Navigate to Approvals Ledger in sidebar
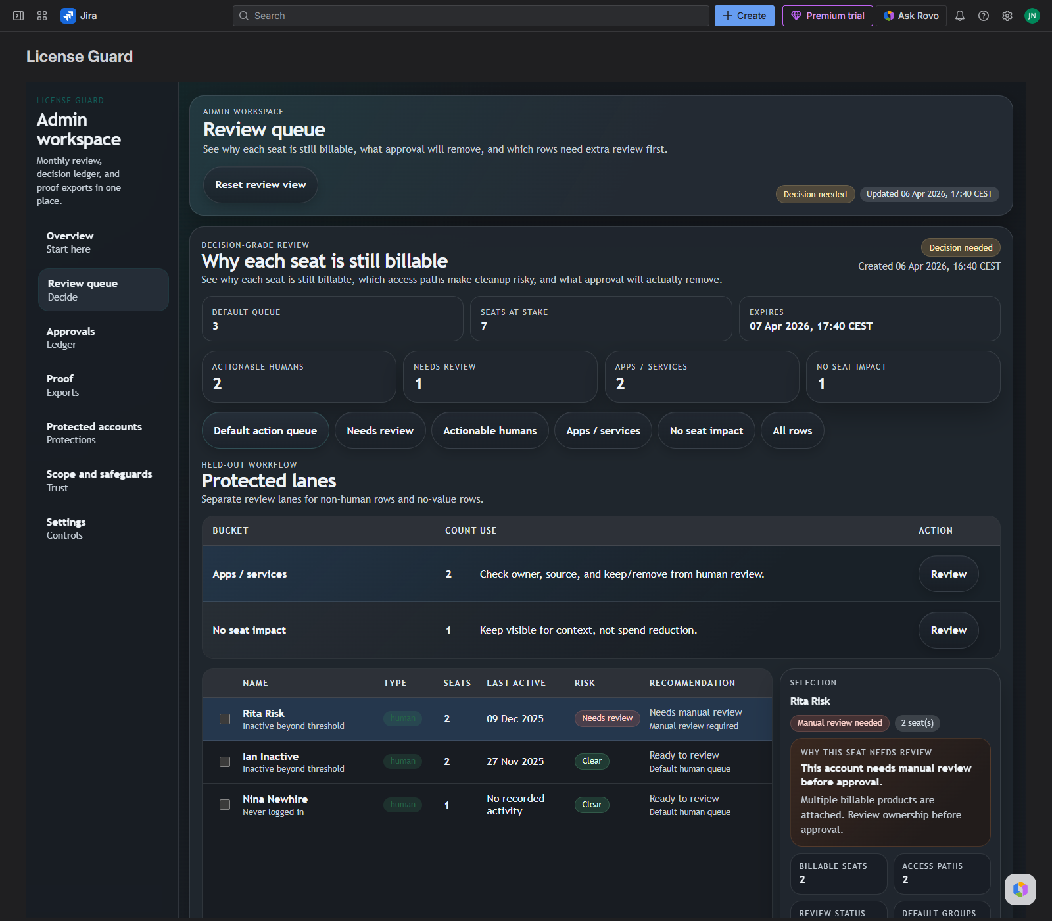The width and height of the screenshot is (1052, 921). click(70, 337)
